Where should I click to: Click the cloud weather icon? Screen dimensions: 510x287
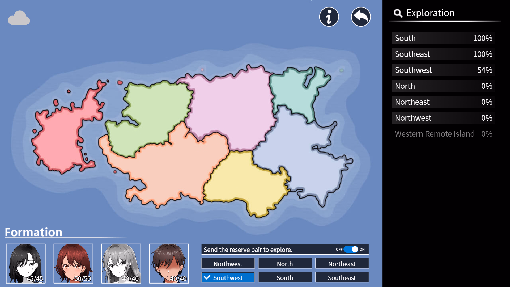coord(19,18)
